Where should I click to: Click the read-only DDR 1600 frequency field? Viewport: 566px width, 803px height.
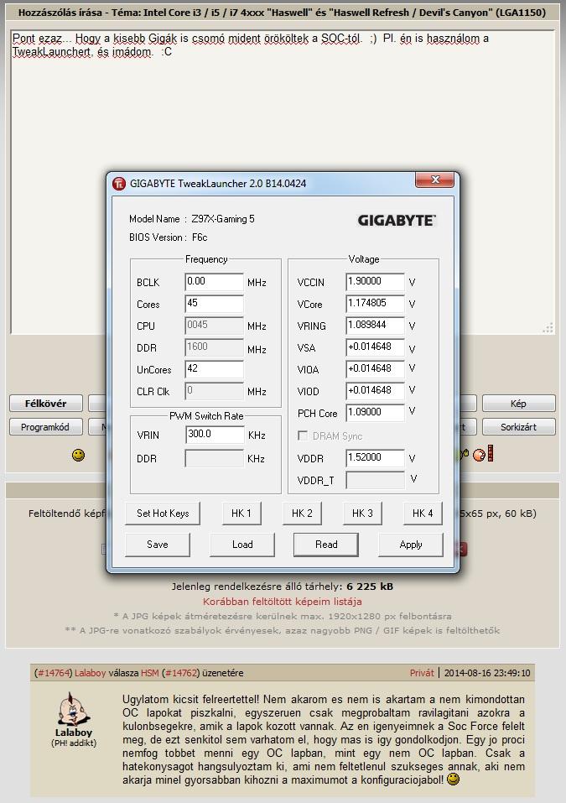tap(214, 347)
